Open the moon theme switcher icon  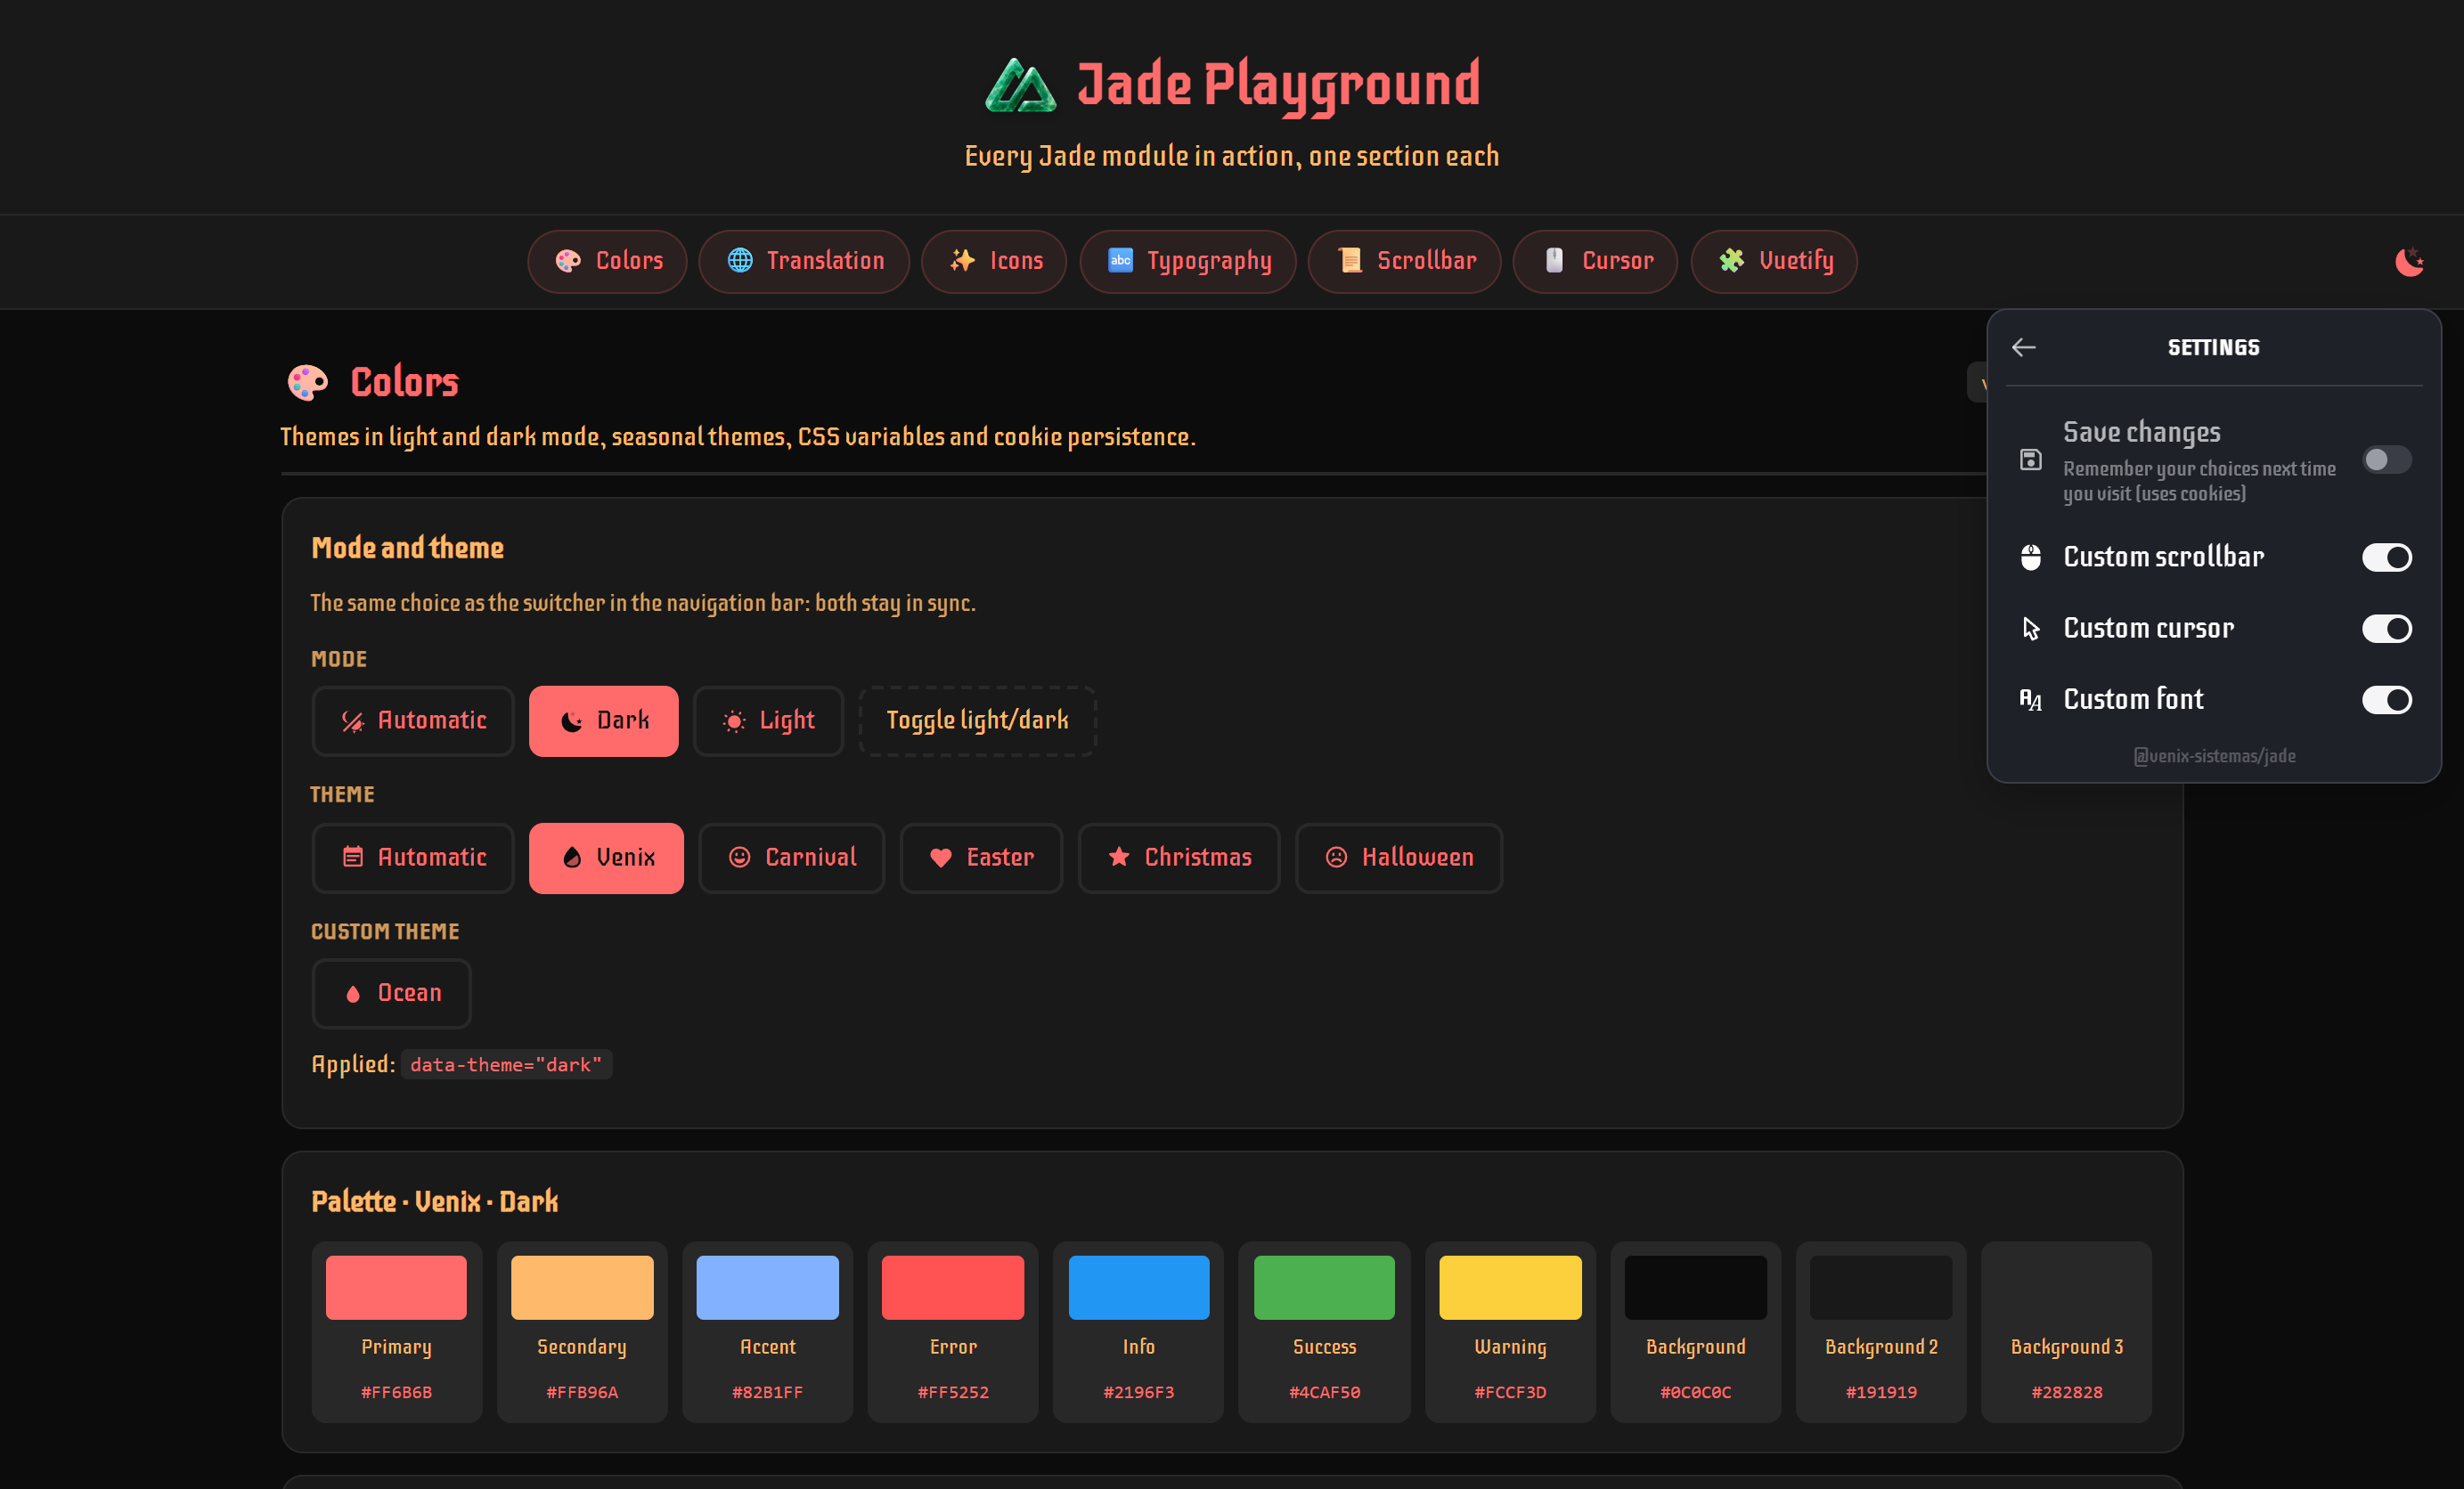click(x=2409, y=262)
